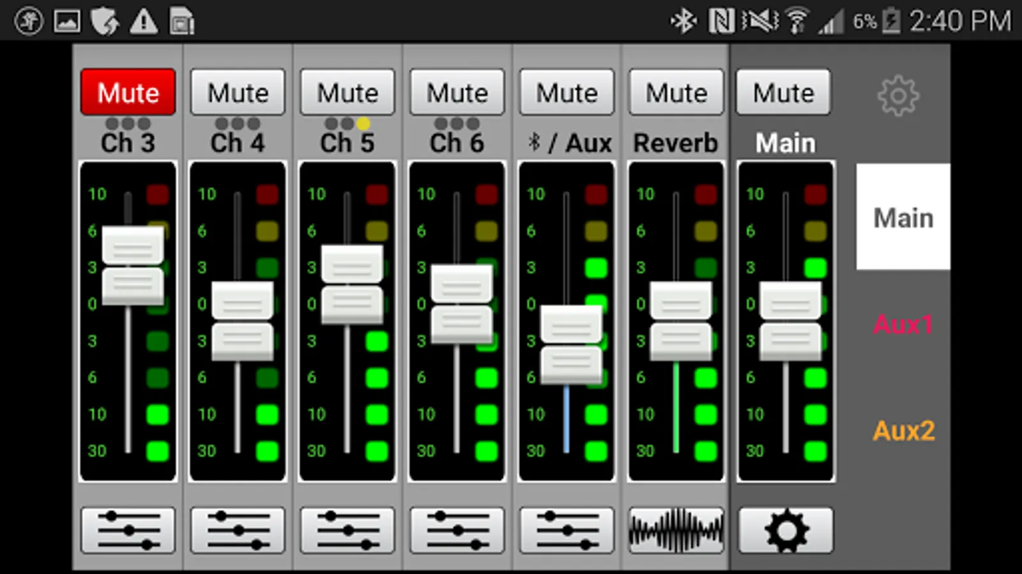The height and width of the screenshot is (574, 1022).
Task: Mute the Main output
Action: (784, 92)
